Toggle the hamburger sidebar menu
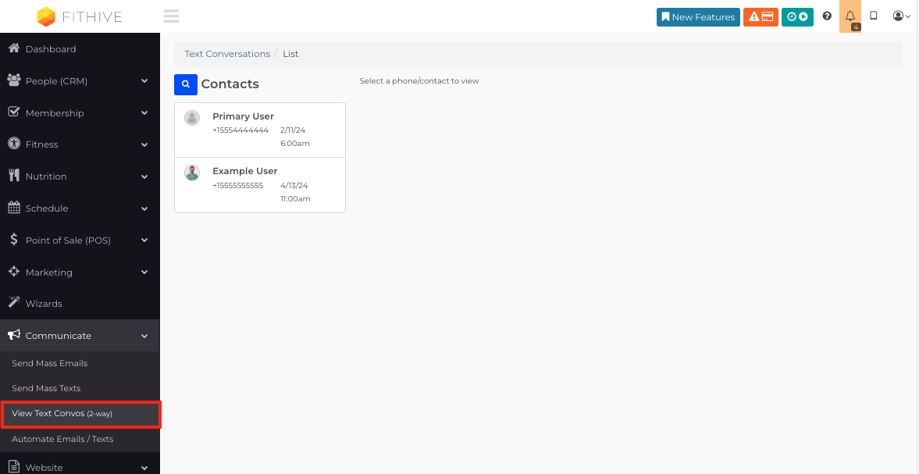Image resolution: width=919 pixels, height=474 pixels. tap(171, 16)
